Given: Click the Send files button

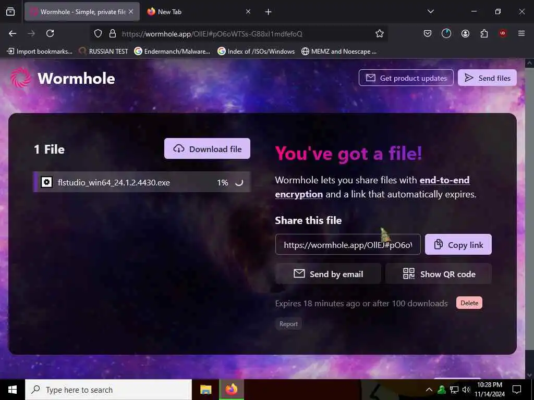Looking at the screenshot, I should click(487, 78).
